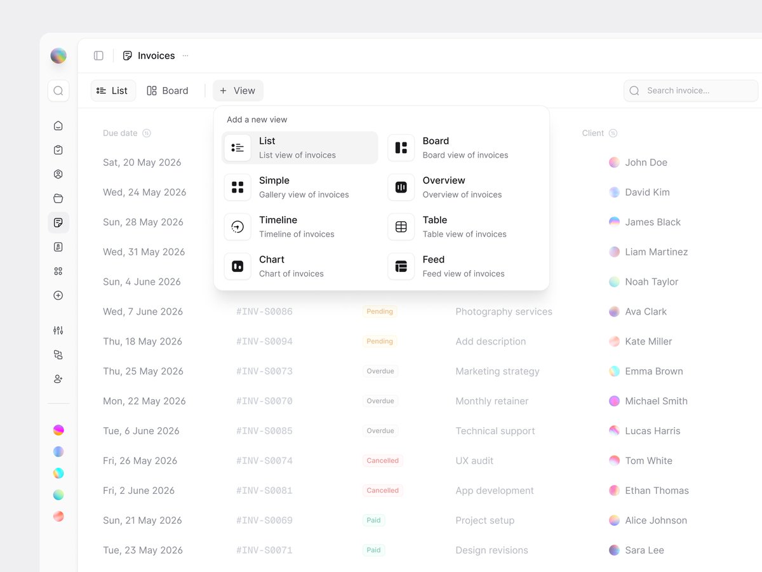Click the Client column header
Screen dimensions: 762x572
coord(593,133)
